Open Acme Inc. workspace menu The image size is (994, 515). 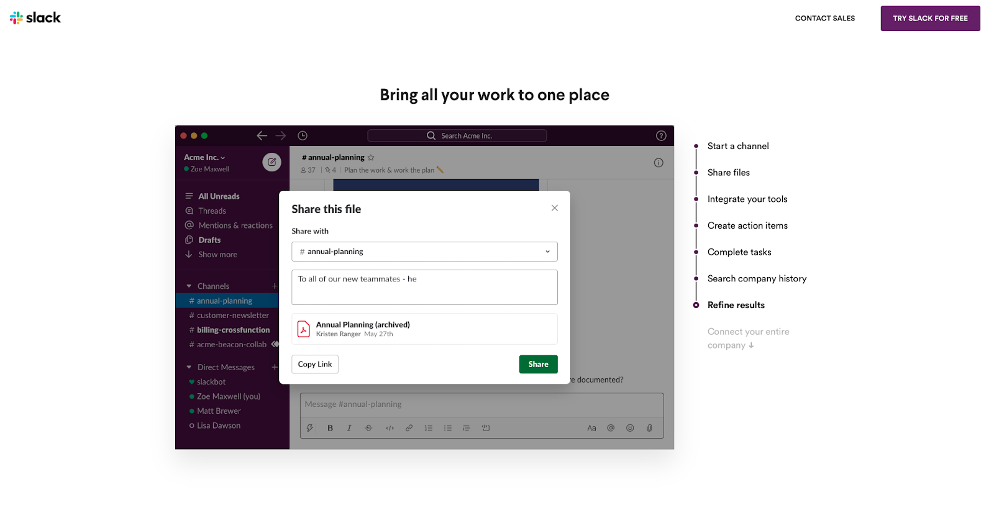coord(204,158)
